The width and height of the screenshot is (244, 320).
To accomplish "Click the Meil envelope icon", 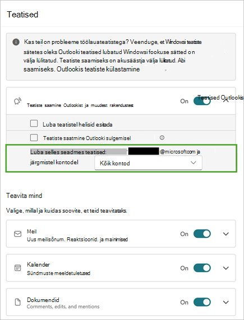I will [18, 234].
